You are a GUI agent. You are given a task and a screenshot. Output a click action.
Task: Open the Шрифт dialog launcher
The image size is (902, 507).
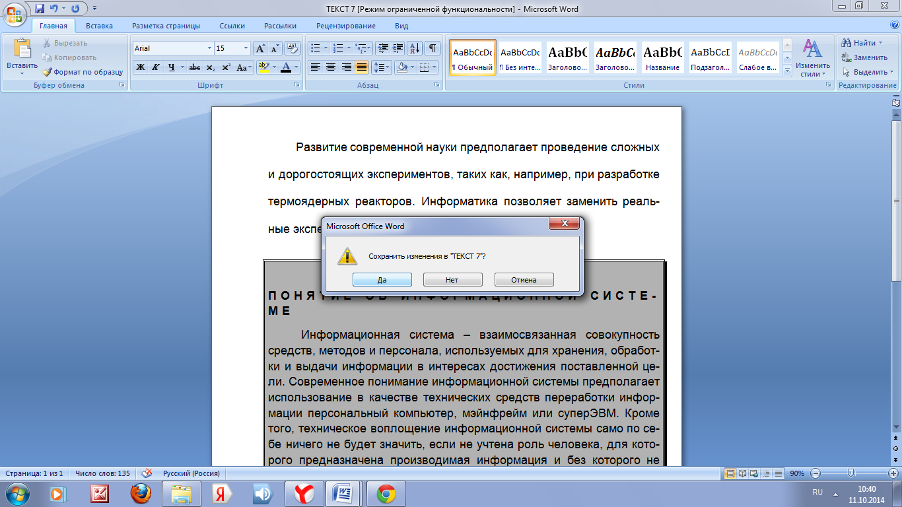(296, 85)
